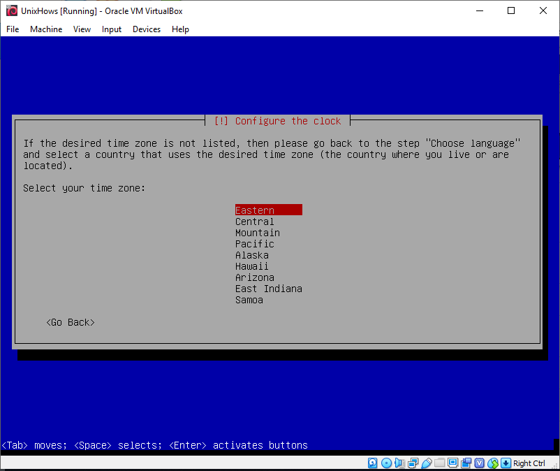Click the Right Ctrl host key label
The image size is (560, 471).
tap(529, 463)
